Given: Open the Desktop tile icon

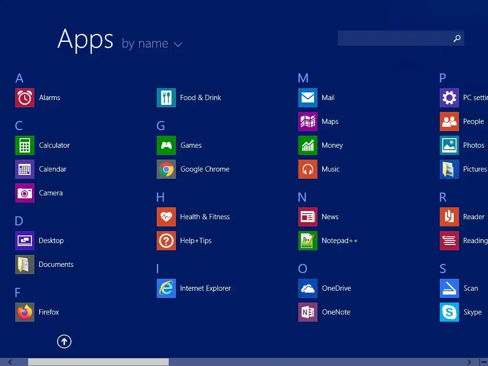Looking at the screenshot, I should tap(25, 241).
